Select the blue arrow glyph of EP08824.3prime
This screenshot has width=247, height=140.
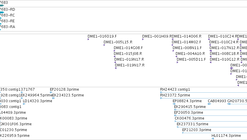[x=174, y=104]
